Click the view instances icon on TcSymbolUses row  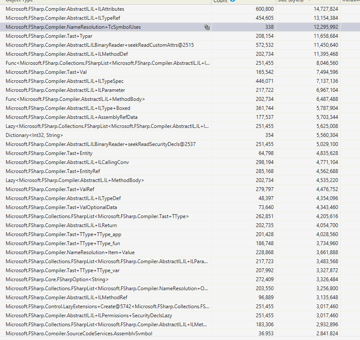(207, 27)
